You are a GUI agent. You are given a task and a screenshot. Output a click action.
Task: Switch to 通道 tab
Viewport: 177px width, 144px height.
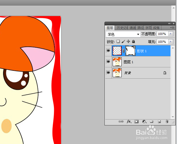pos(132,28)
